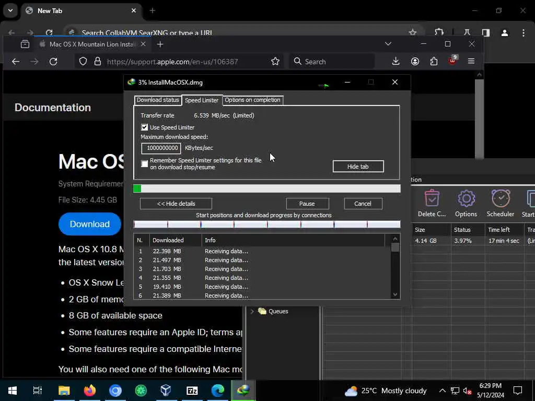Pause the InstallMacOSX.dmg download
This screenshot has height=401, width=535.
coord(307,204)
